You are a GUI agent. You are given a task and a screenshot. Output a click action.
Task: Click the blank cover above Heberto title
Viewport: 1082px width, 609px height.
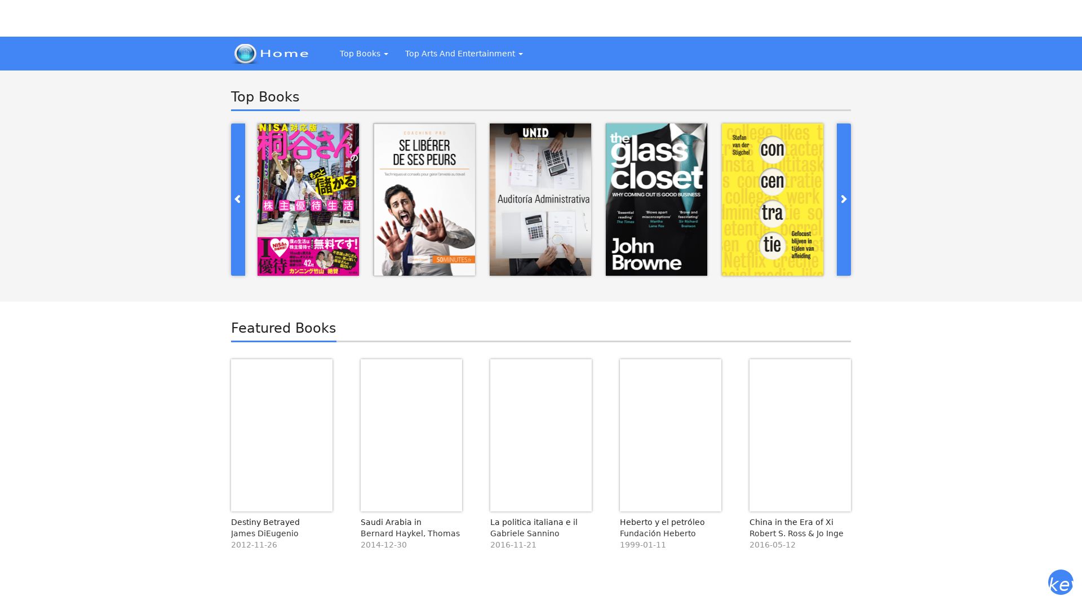[x=671, y=435]
